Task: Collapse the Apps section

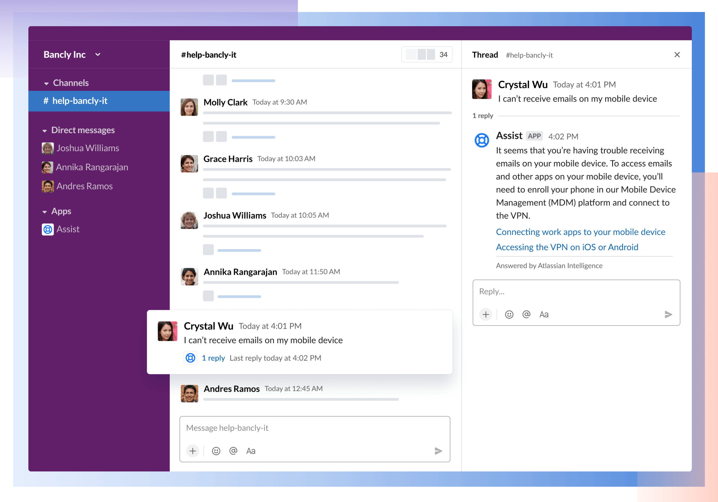Action: (x=45, y=211)
